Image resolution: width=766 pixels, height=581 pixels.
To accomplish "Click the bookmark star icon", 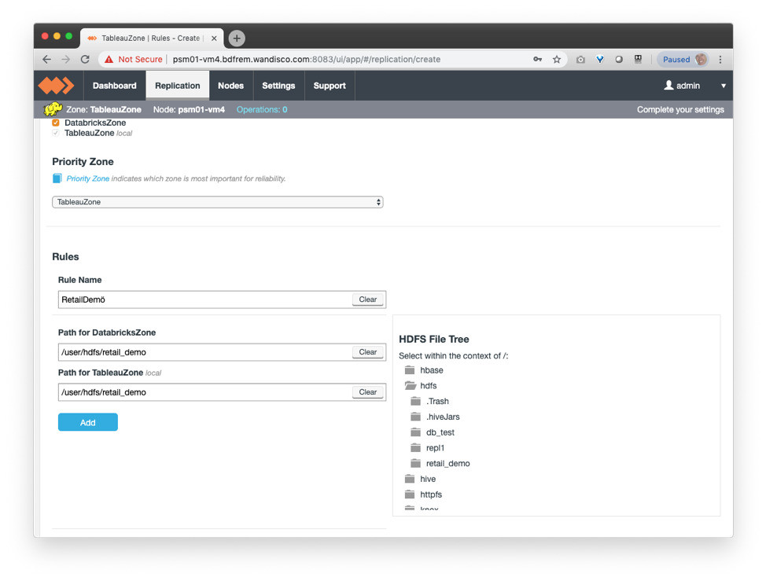I will [557, 60].
